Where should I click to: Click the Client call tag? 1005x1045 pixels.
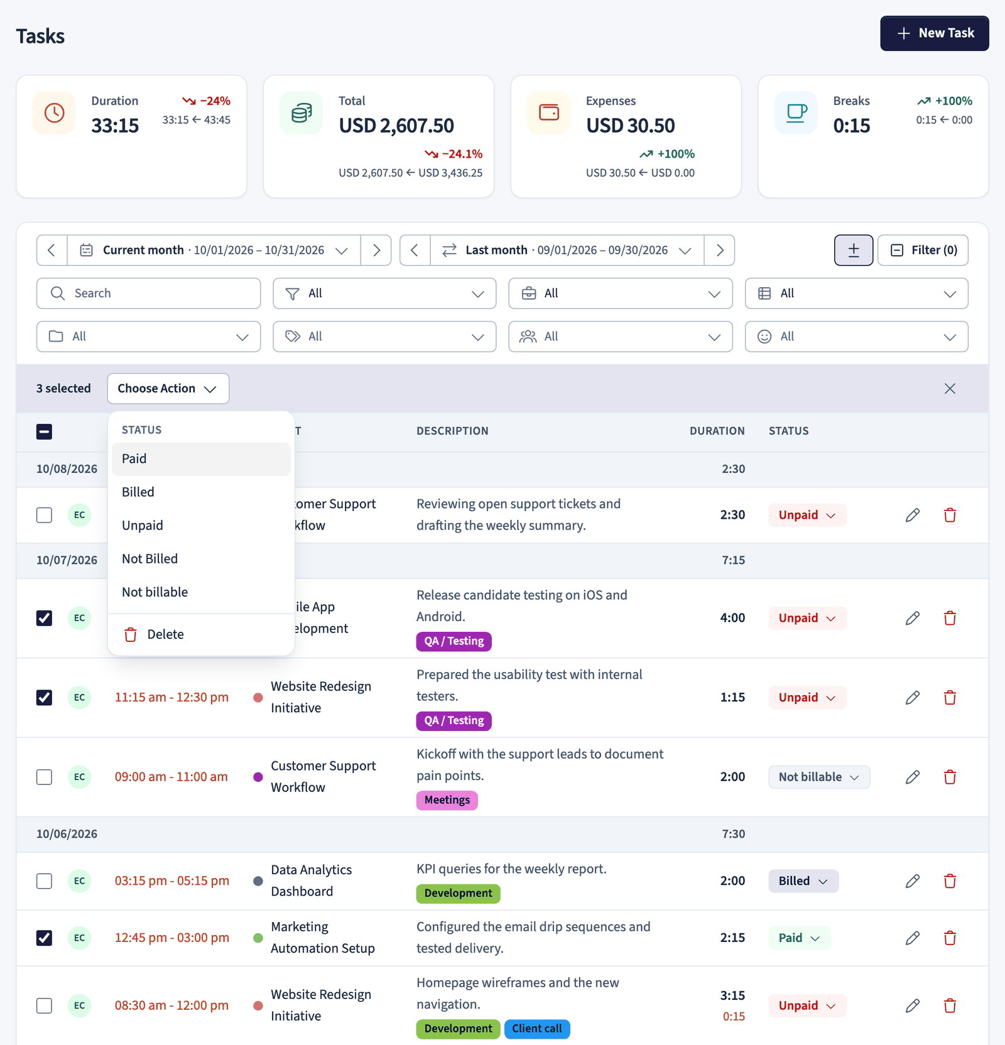(x=537, y=1029)
